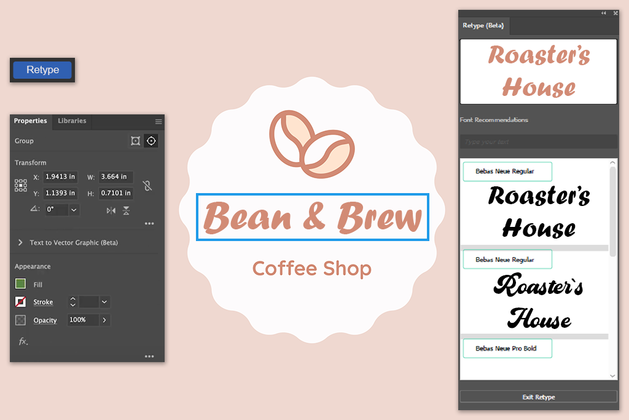Open the Opacity options link
Image resolution: width=629 pixels, height=420 pixels.
[x=45, y=320]
